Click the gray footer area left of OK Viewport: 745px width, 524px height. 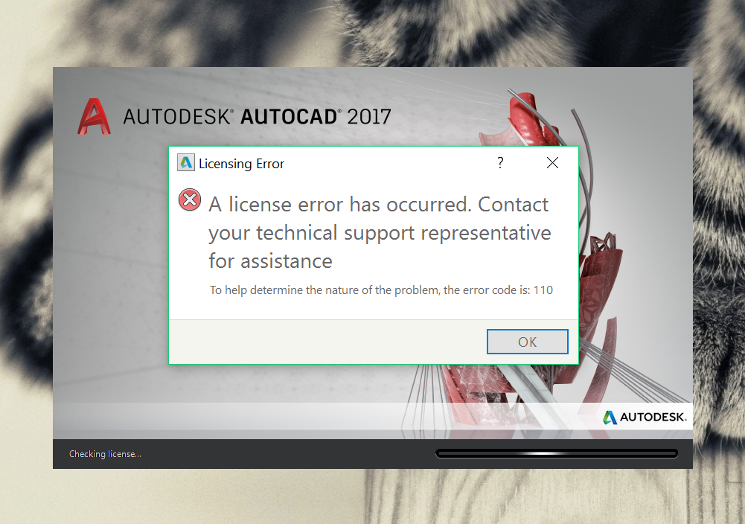pos(327,342)
